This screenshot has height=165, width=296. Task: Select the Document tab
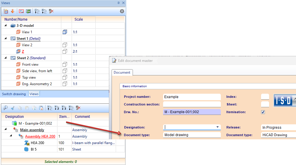(122, 72)
